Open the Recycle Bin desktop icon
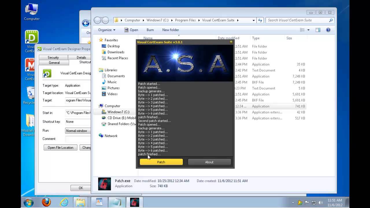 coord(29,96)
